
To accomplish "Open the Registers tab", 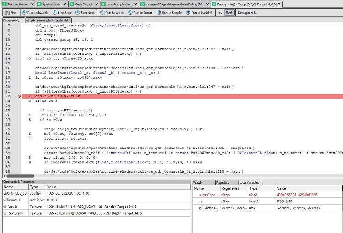I will [x=223, y=182].
